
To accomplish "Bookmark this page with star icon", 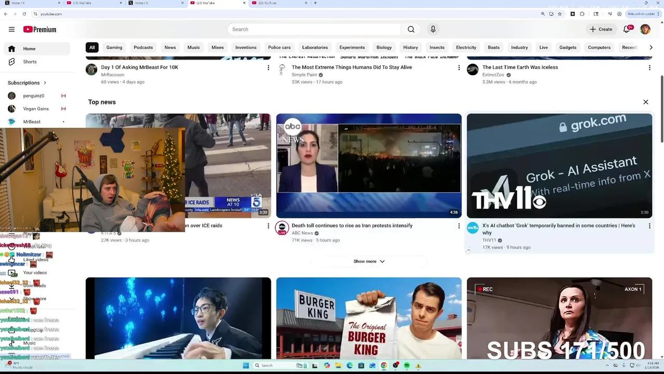I will click(x=560, y=14).
